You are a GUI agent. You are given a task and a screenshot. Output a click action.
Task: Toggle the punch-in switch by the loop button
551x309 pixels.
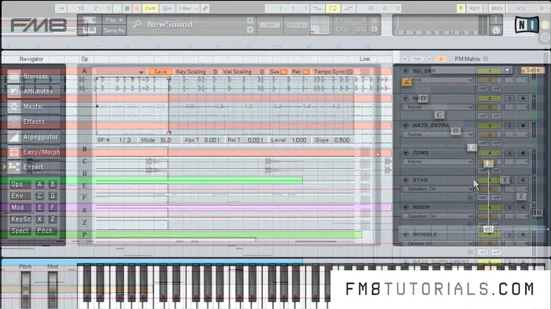point(318,8)
